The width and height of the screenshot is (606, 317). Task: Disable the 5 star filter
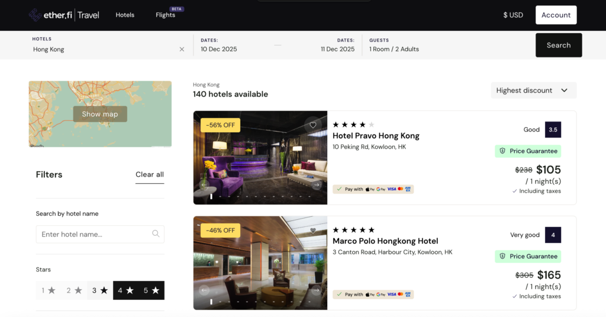tap(151, 290)
